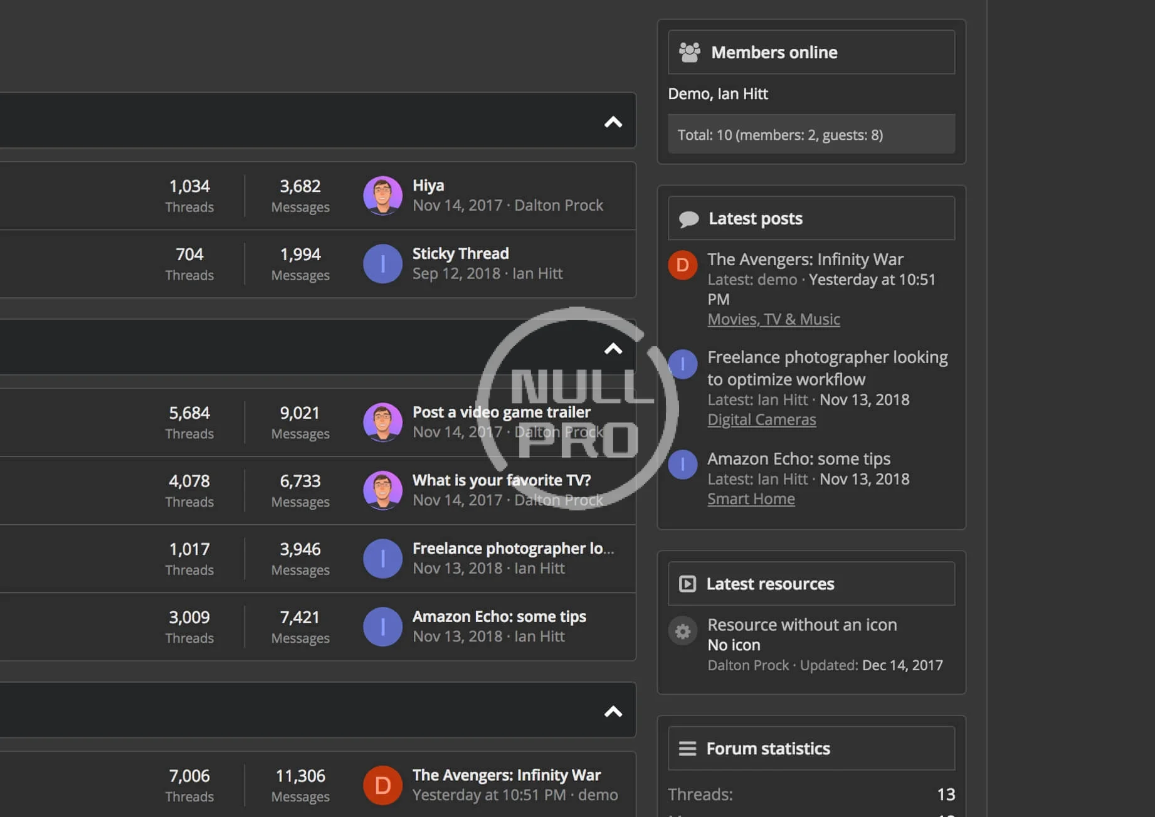The width and height of the screenshot is (1155, 817).
Task: Click the Latest posts speech bubble icon
Action: pyautogui.click(x=688, y=219)
